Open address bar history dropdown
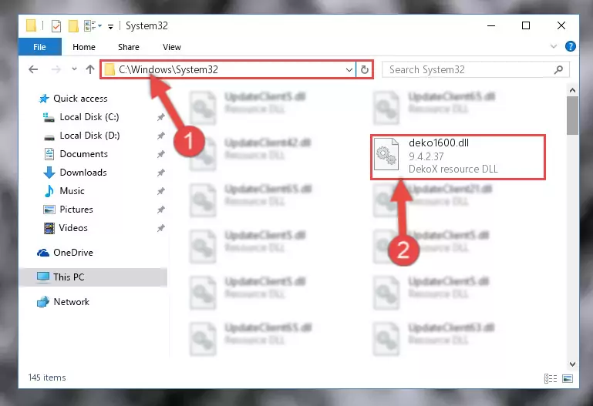This screenshot has width=593, height=406. tap(349, 70)
